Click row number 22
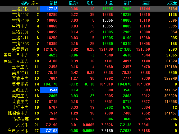Viewport: 179px width, 134px height. click(37, 131)
